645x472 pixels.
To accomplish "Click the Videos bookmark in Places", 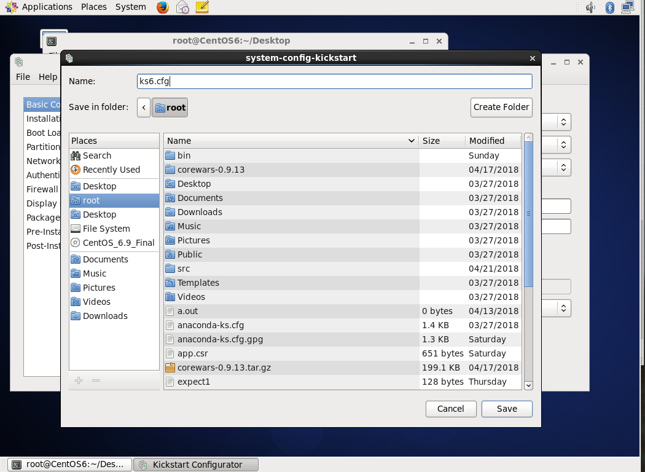I will pos(114,302).
